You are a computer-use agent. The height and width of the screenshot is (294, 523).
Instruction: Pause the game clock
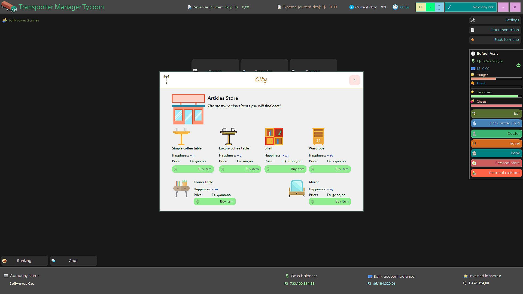pos(421,7)
